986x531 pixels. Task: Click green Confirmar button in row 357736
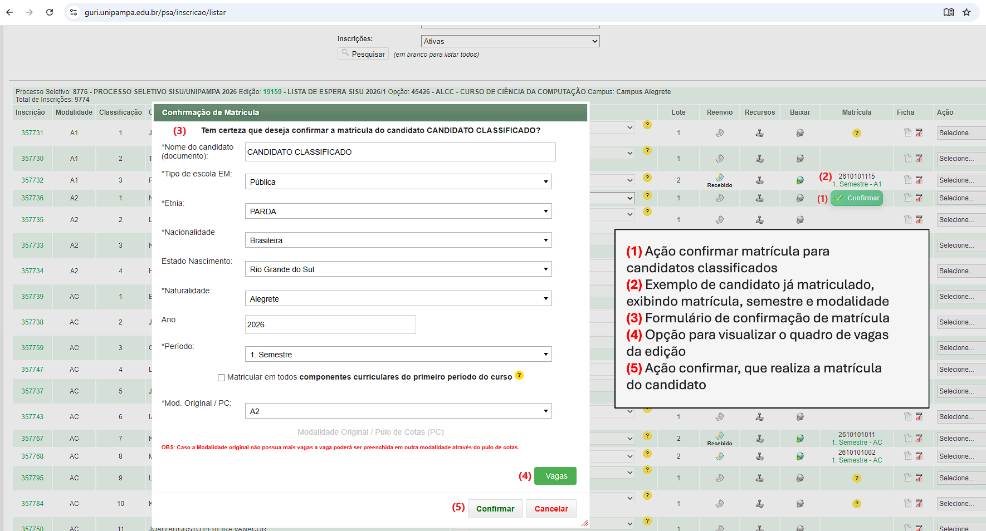tap(857, 198)
